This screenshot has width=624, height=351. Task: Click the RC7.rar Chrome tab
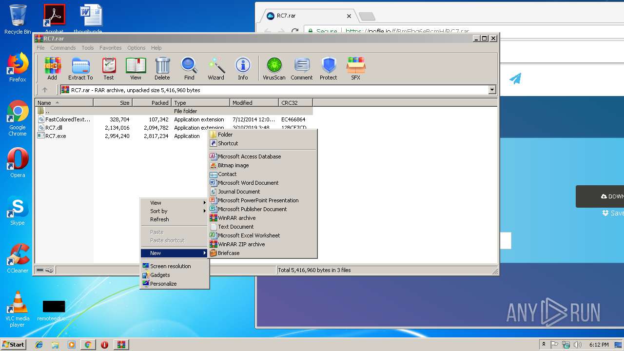pyautogui.click(x=308, y=16)
